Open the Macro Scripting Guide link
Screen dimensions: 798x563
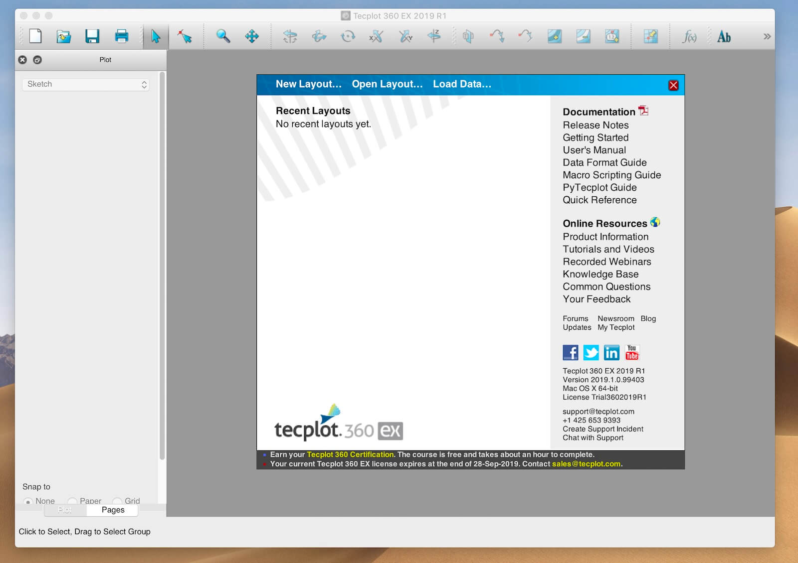click(612, 175)
